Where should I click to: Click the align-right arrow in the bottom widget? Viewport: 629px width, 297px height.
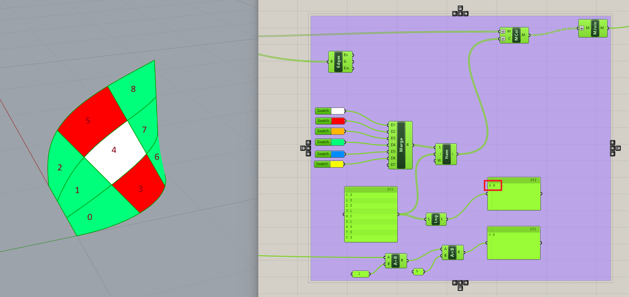[x=466, y=283]
